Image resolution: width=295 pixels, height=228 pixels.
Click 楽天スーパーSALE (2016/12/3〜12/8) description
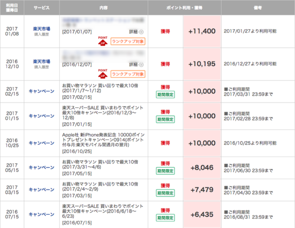[x=103, y=112]
